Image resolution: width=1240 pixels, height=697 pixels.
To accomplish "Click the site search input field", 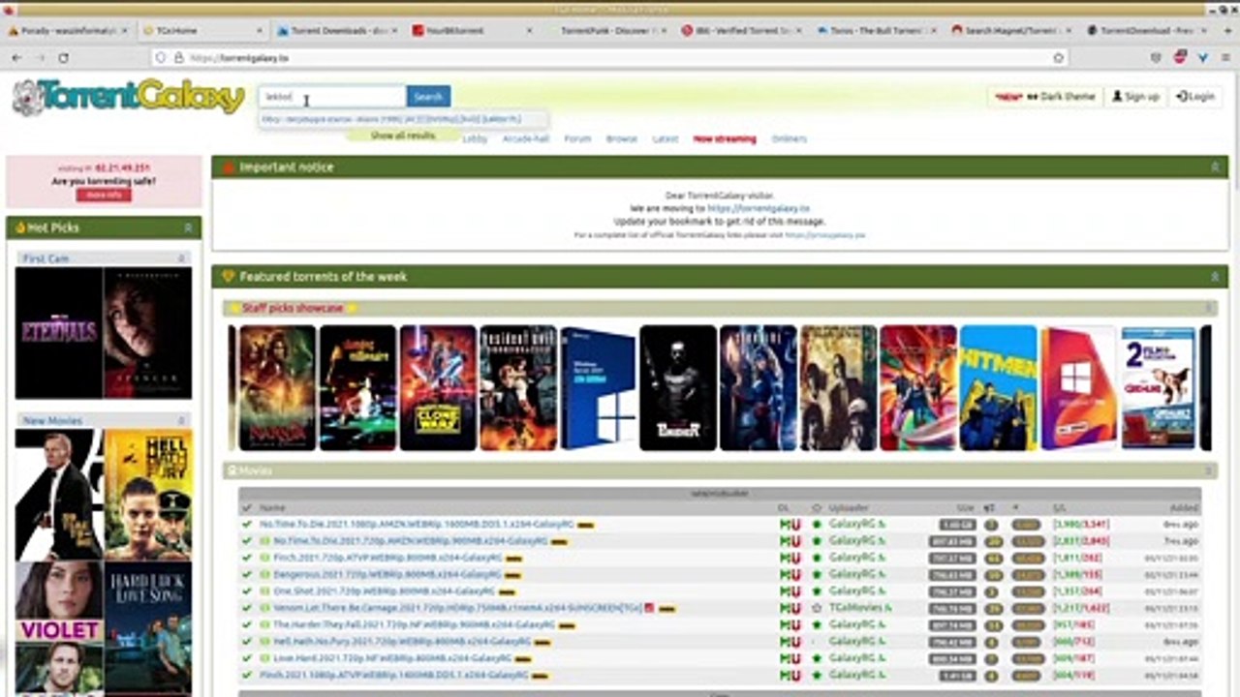I will tap(332, 97).
